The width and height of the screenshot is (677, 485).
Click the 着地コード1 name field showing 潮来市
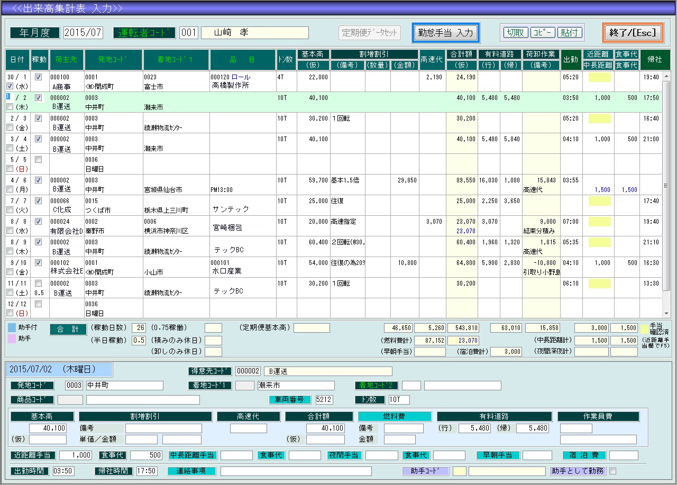(x=296, y=385)
